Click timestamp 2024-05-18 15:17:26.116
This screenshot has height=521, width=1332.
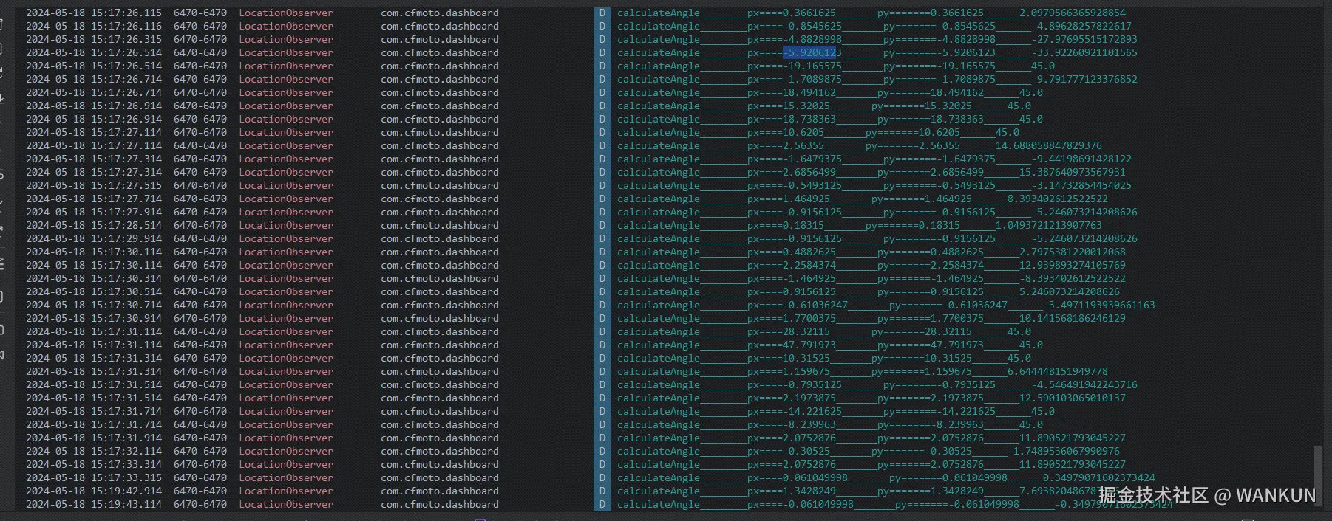pyautogui.click(x=94, y=26)
